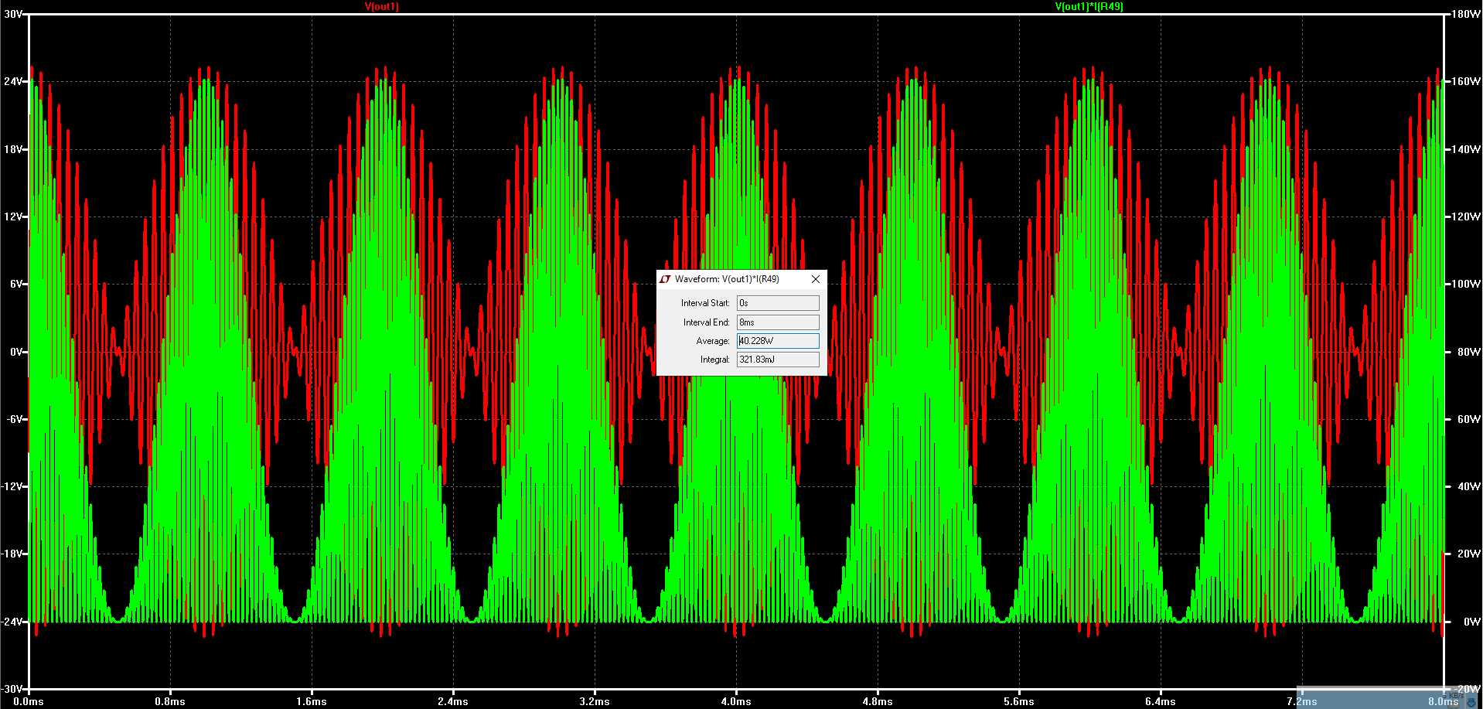Click the 3.2ms label on the time axis
The width and height of the screenshot is (1483, 709).
(595, 701)
